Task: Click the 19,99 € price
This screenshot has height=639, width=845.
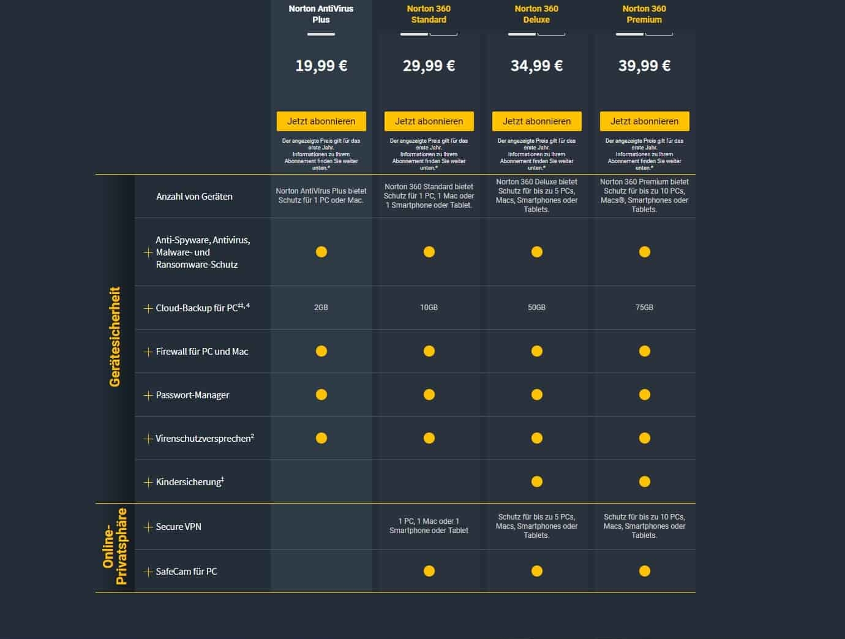Action: [x=321, y=66]
